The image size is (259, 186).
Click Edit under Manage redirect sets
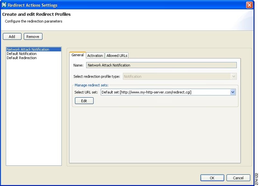click(x=84, y=101)
